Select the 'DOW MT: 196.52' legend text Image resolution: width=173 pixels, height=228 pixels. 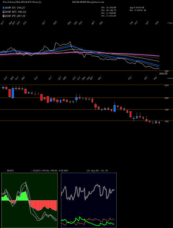(x=16, y=12)
